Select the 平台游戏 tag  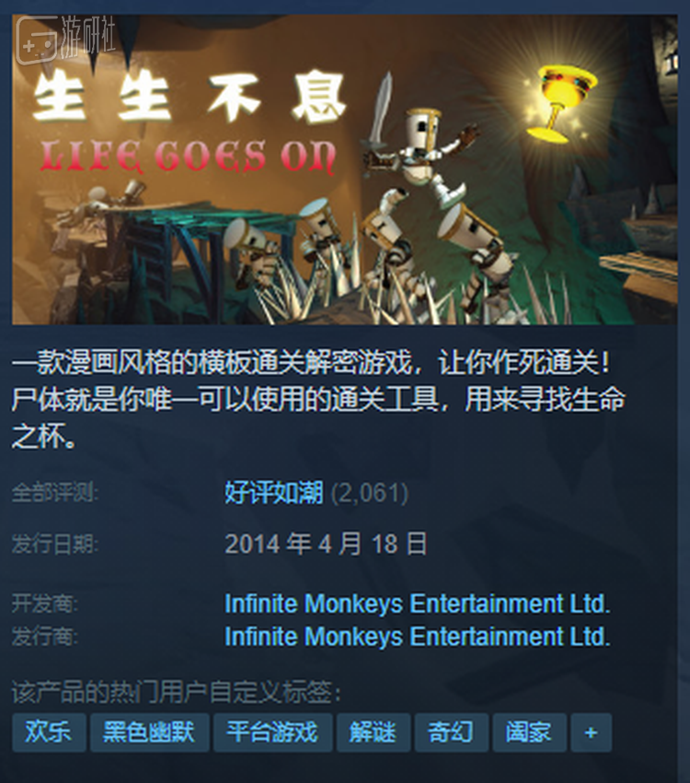tap(272, 732)
